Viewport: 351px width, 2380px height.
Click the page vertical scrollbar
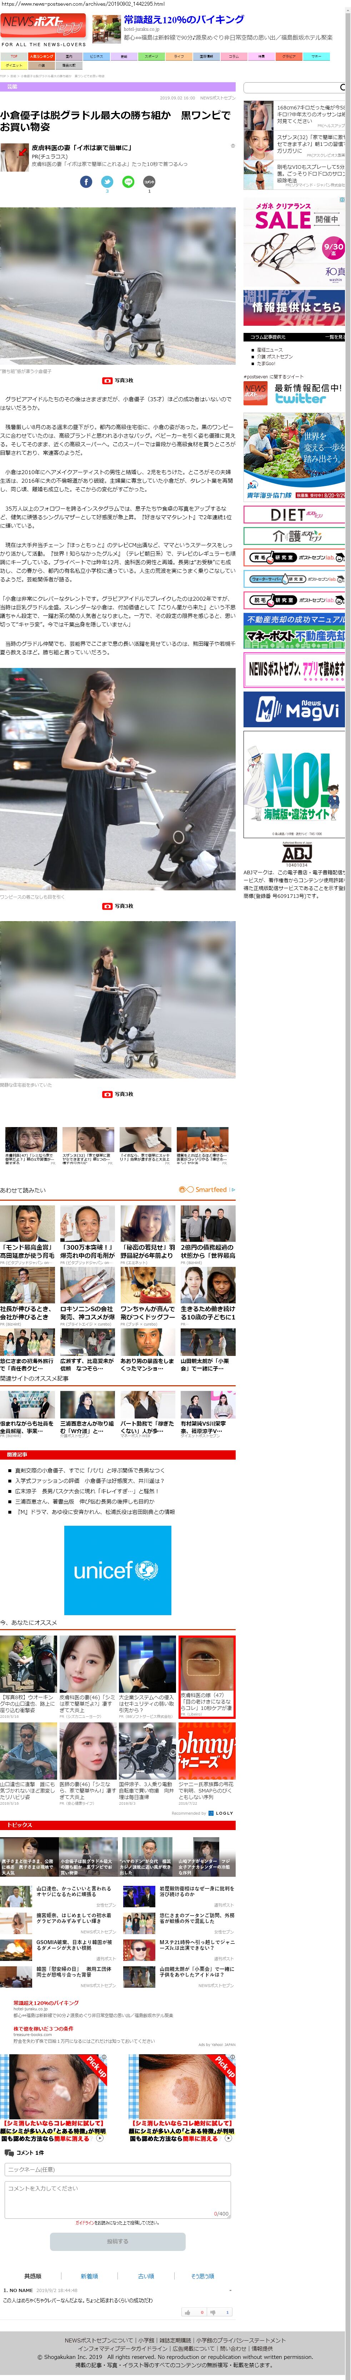click(x=348, y=1190)
